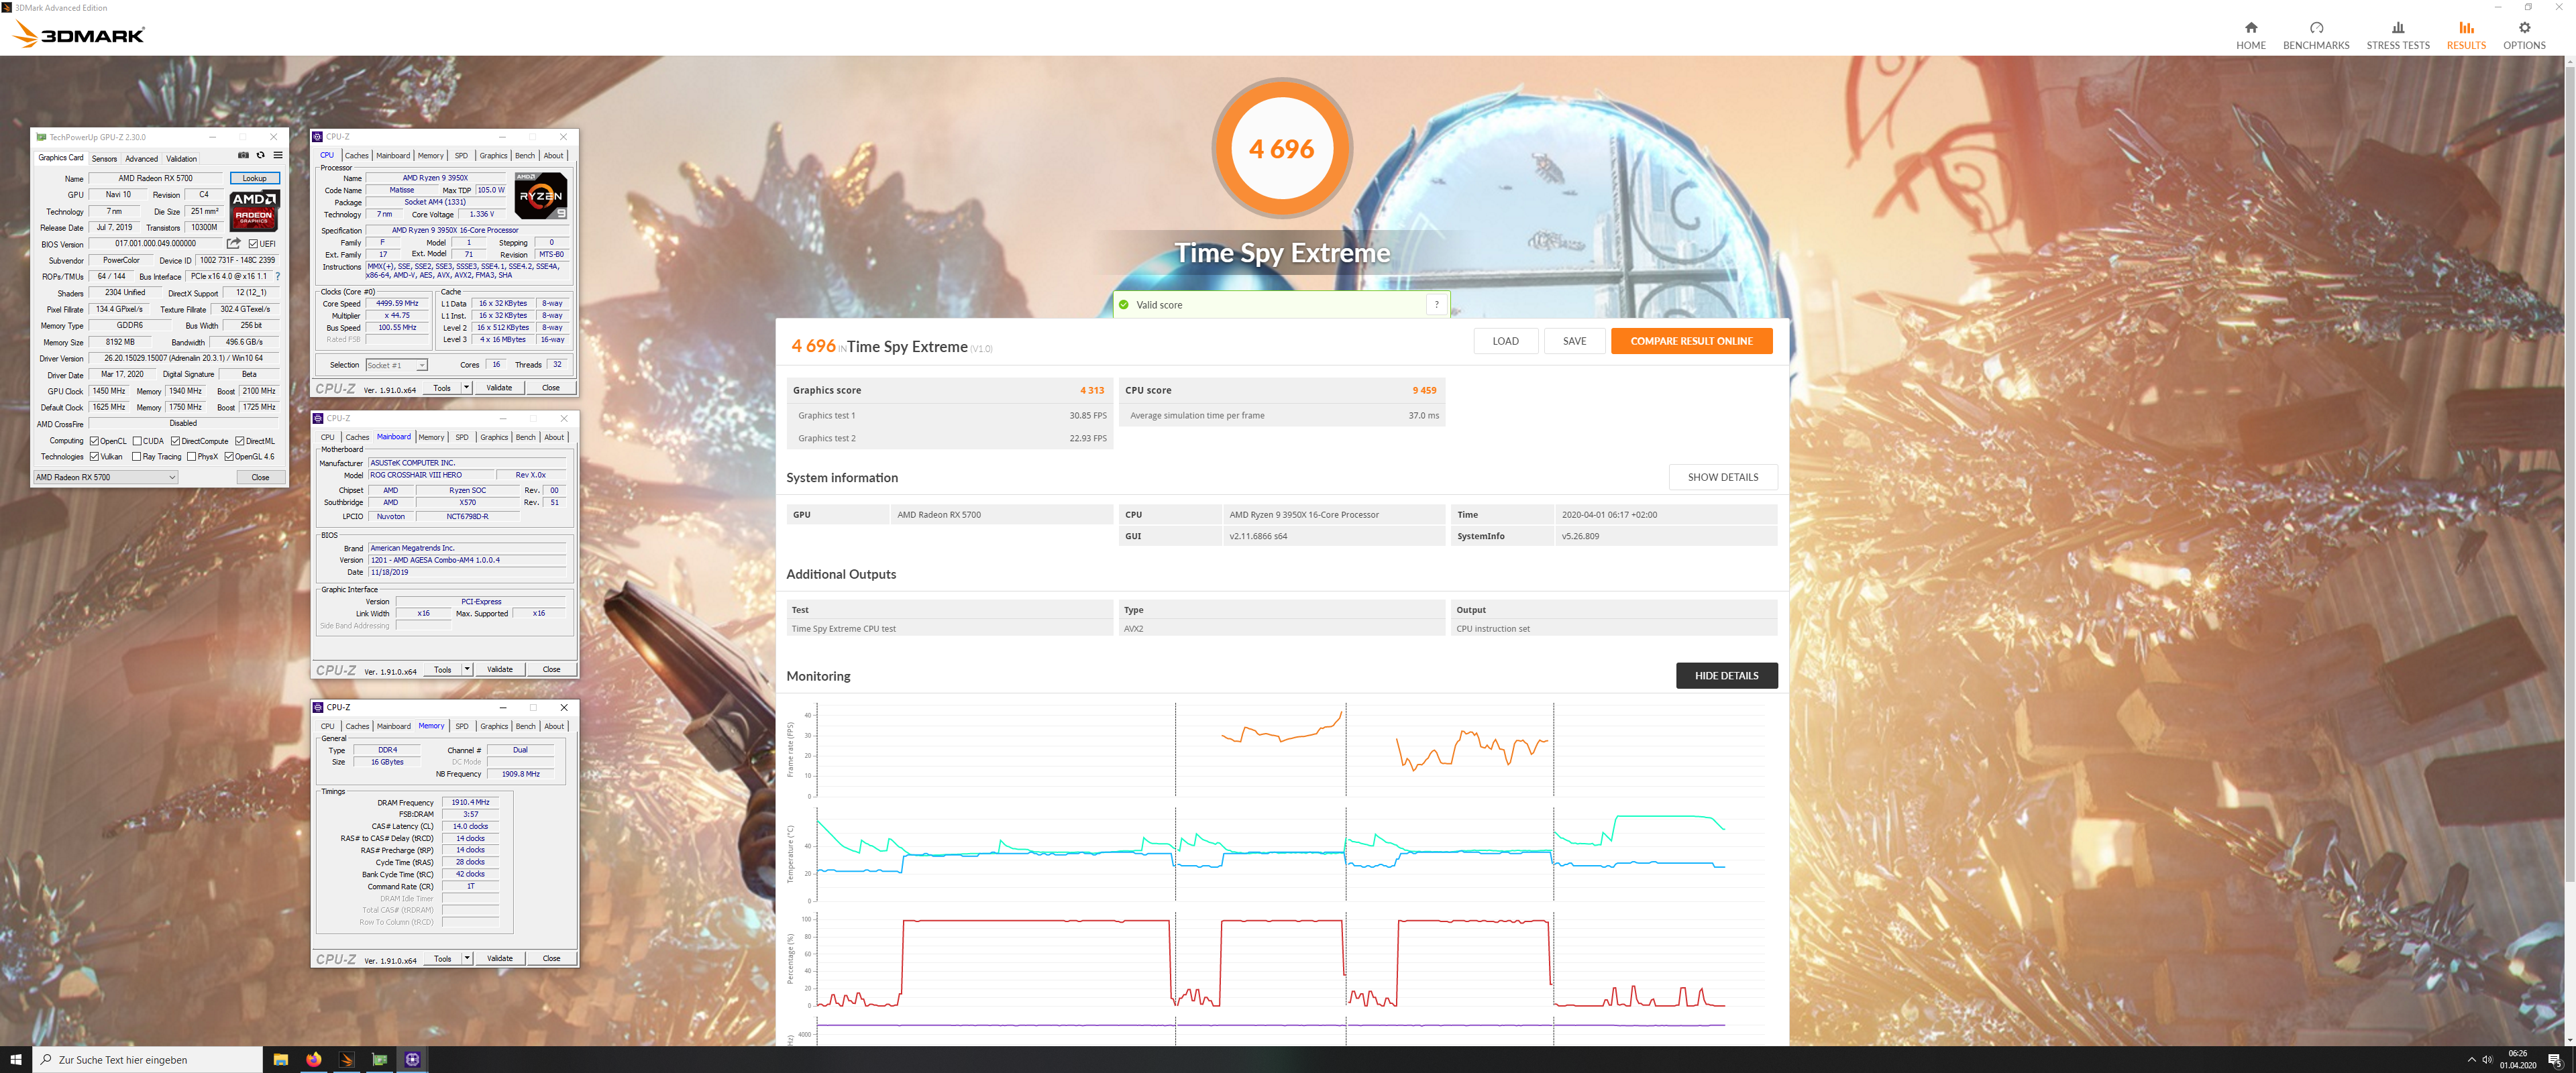This screenshot has height=1073, width=2576.
Task: Open the 3DMark Benchmarks section
Action: click(2316, 35)
